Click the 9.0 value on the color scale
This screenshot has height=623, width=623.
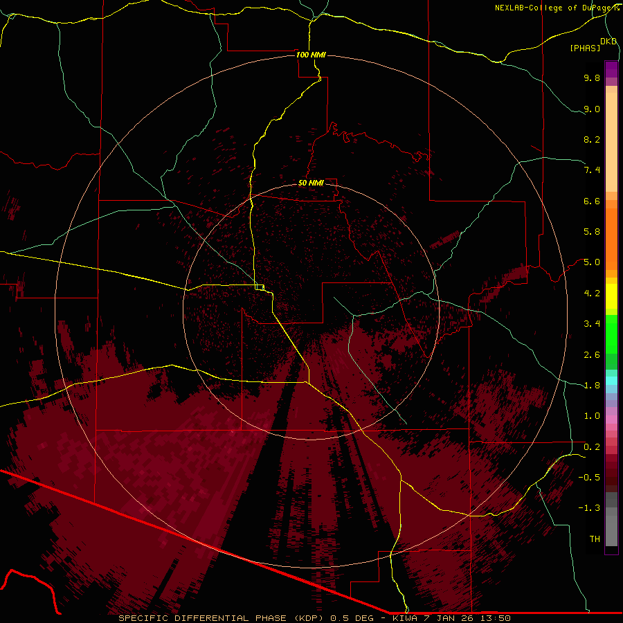pyautogui.click(x=592, y=109)
